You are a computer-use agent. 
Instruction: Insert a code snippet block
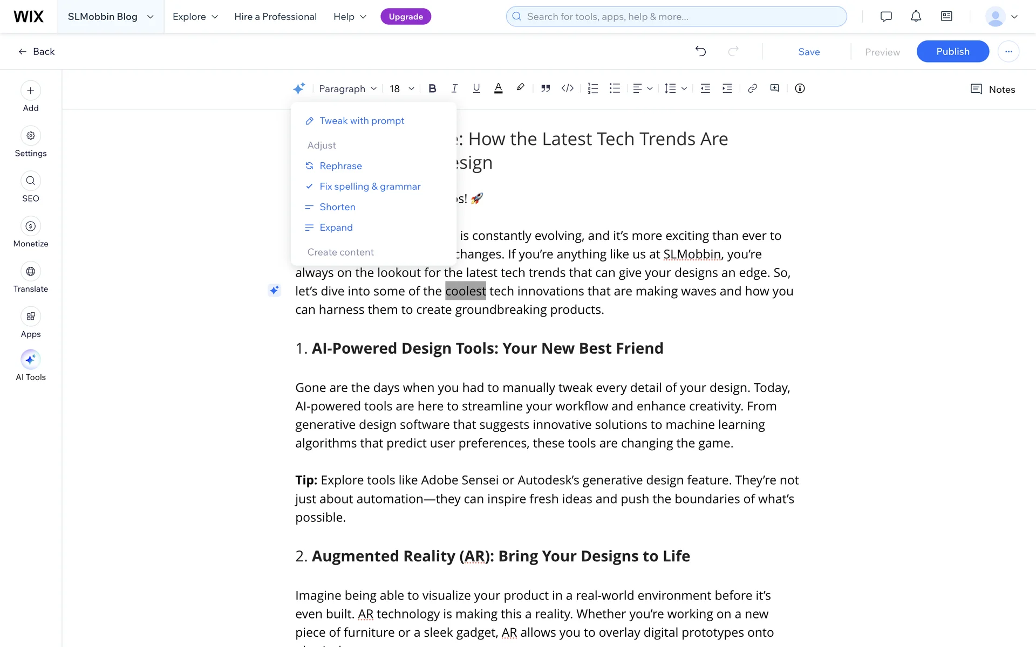[567, 88]
